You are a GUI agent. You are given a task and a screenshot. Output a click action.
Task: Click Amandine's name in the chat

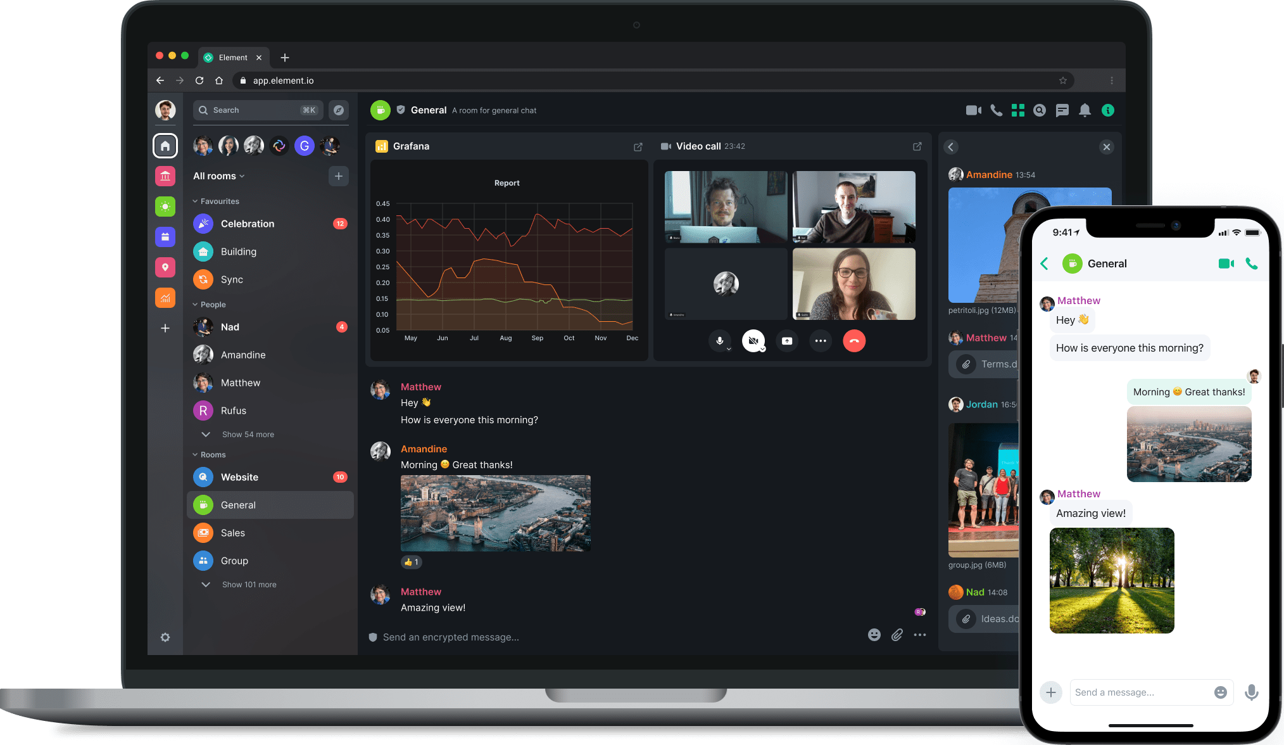click(x=424, y=449)
